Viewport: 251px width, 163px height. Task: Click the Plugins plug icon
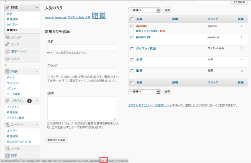8,101
